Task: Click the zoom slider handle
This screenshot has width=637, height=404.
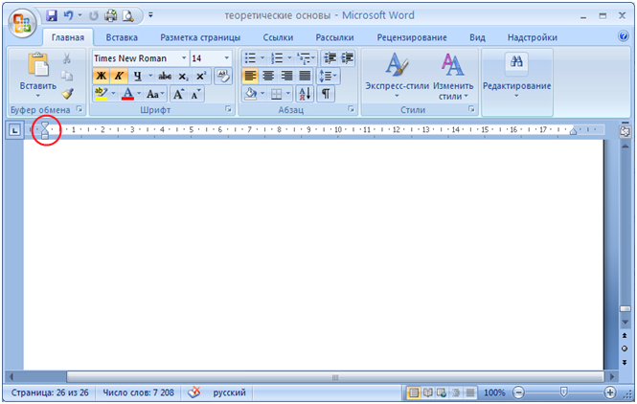Action: tap(563, 392)
